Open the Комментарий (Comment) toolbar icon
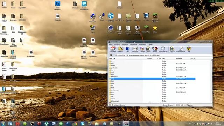This screenshot has width=224, height=126. pyautogui.click(x=181, y=49)
